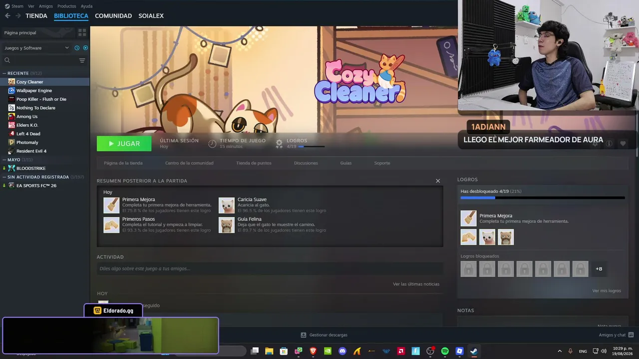Go forward with the right arrow
Screen dimensions: 639x359
pos(18,16)
